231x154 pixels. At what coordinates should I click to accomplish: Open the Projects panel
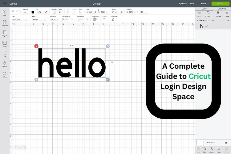5,32
